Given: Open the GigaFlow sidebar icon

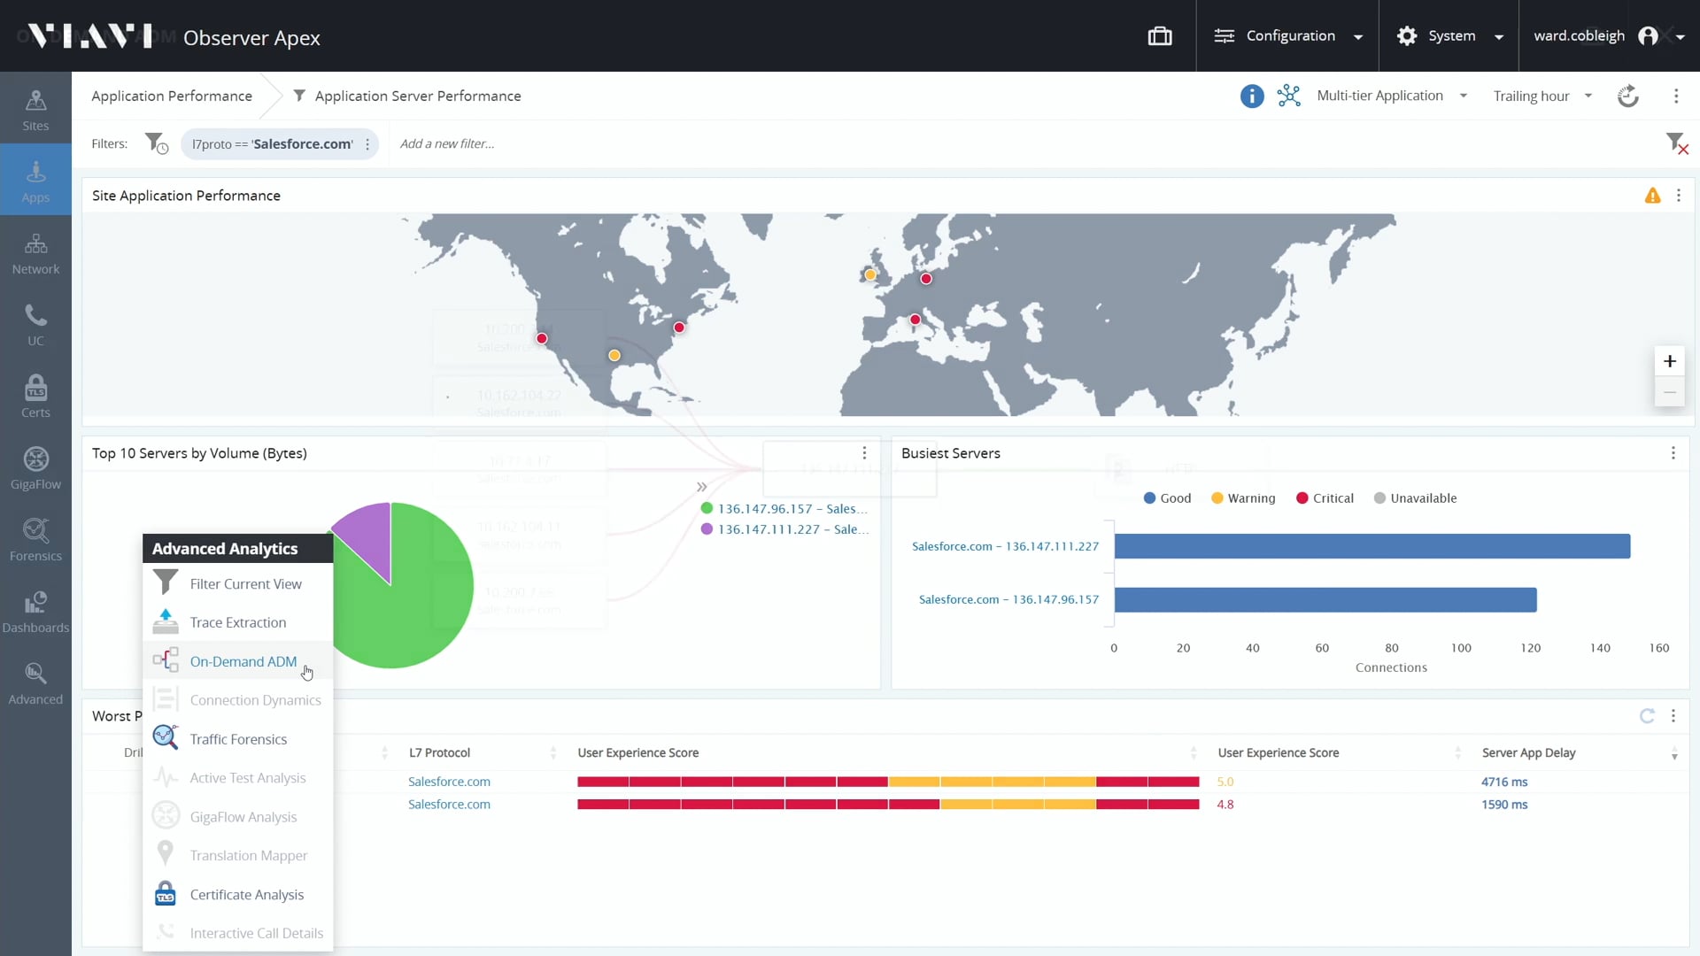Looking at the screenshot, I should click(35, 467).
